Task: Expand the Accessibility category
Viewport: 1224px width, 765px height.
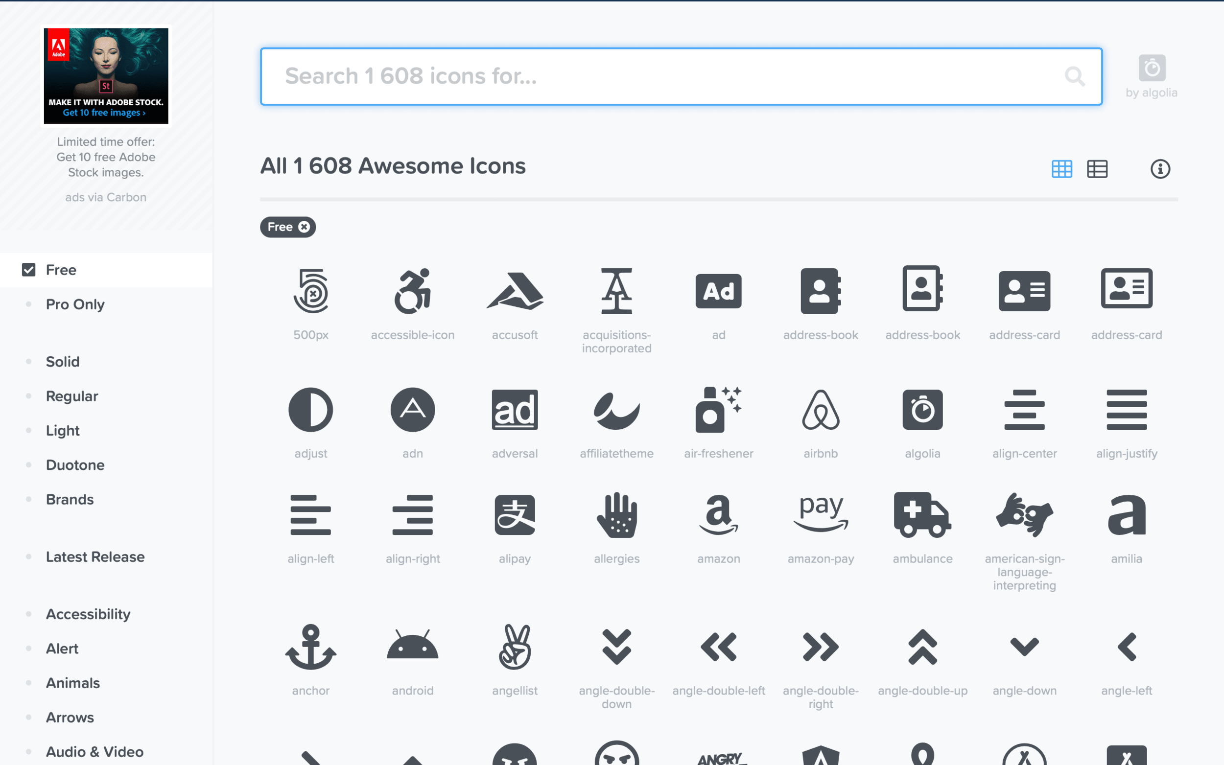Action: pos(88,614)
